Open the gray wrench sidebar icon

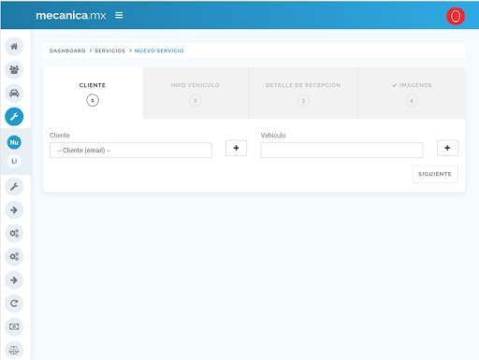[14, 187]
